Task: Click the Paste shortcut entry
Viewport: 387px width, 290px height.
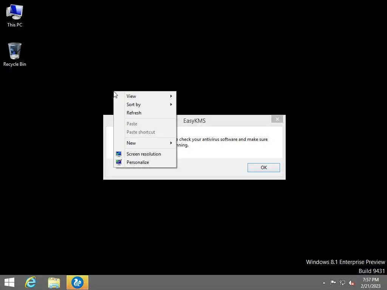Action: point(145,132)
